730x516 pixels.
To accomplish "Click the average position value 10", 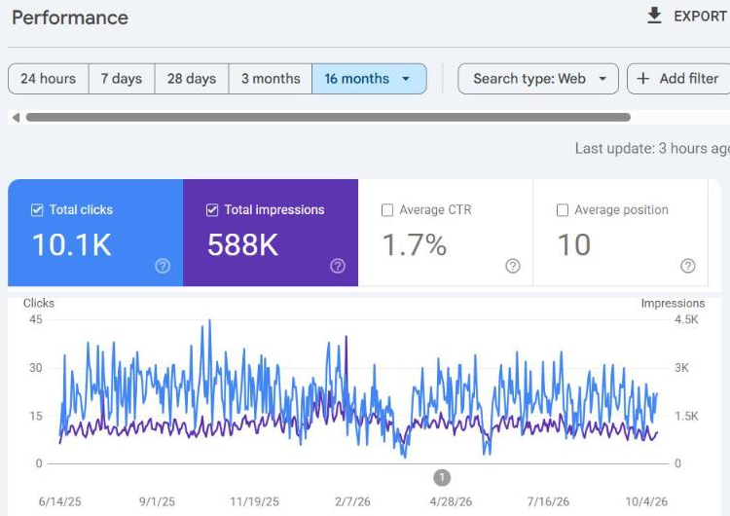I will pyautogui.click(x=574, y=244).
